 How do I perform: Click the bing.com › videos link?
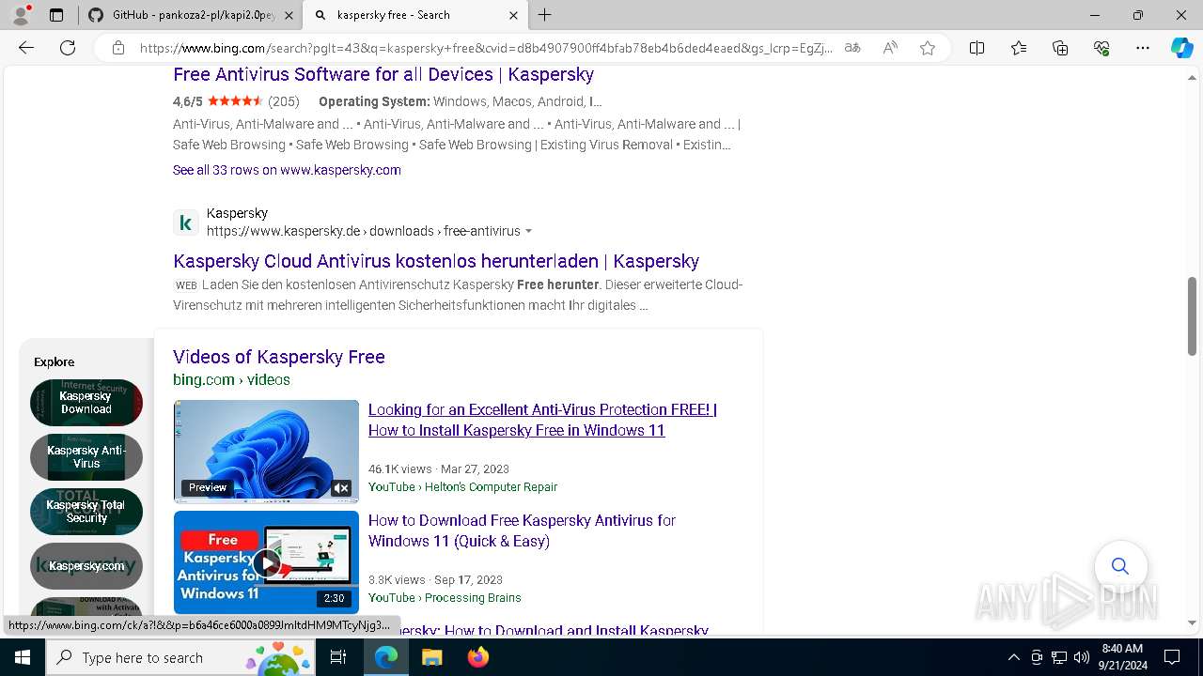(x=231, y=379)
